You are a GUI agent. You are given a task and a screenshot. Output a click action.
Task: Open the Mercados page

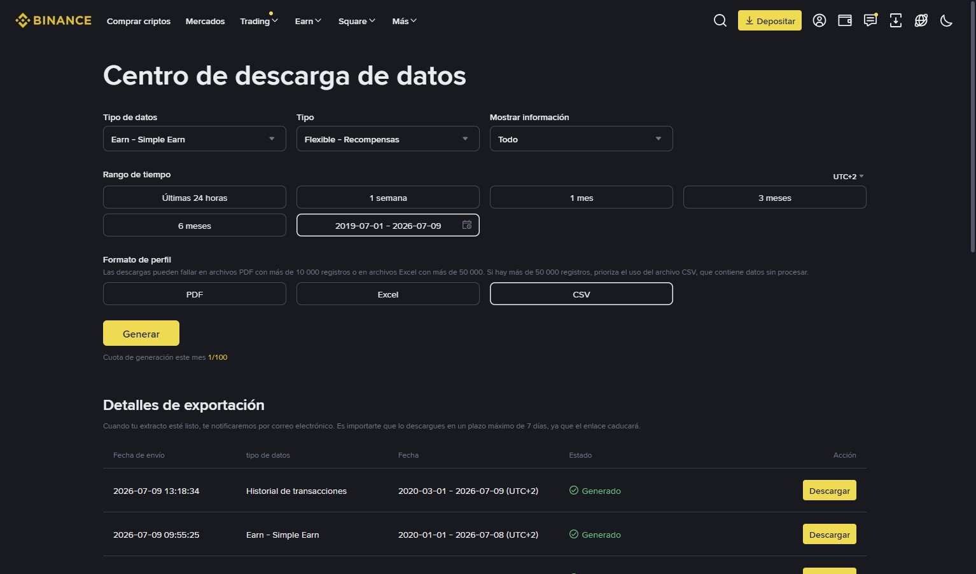tap(205, 21)
